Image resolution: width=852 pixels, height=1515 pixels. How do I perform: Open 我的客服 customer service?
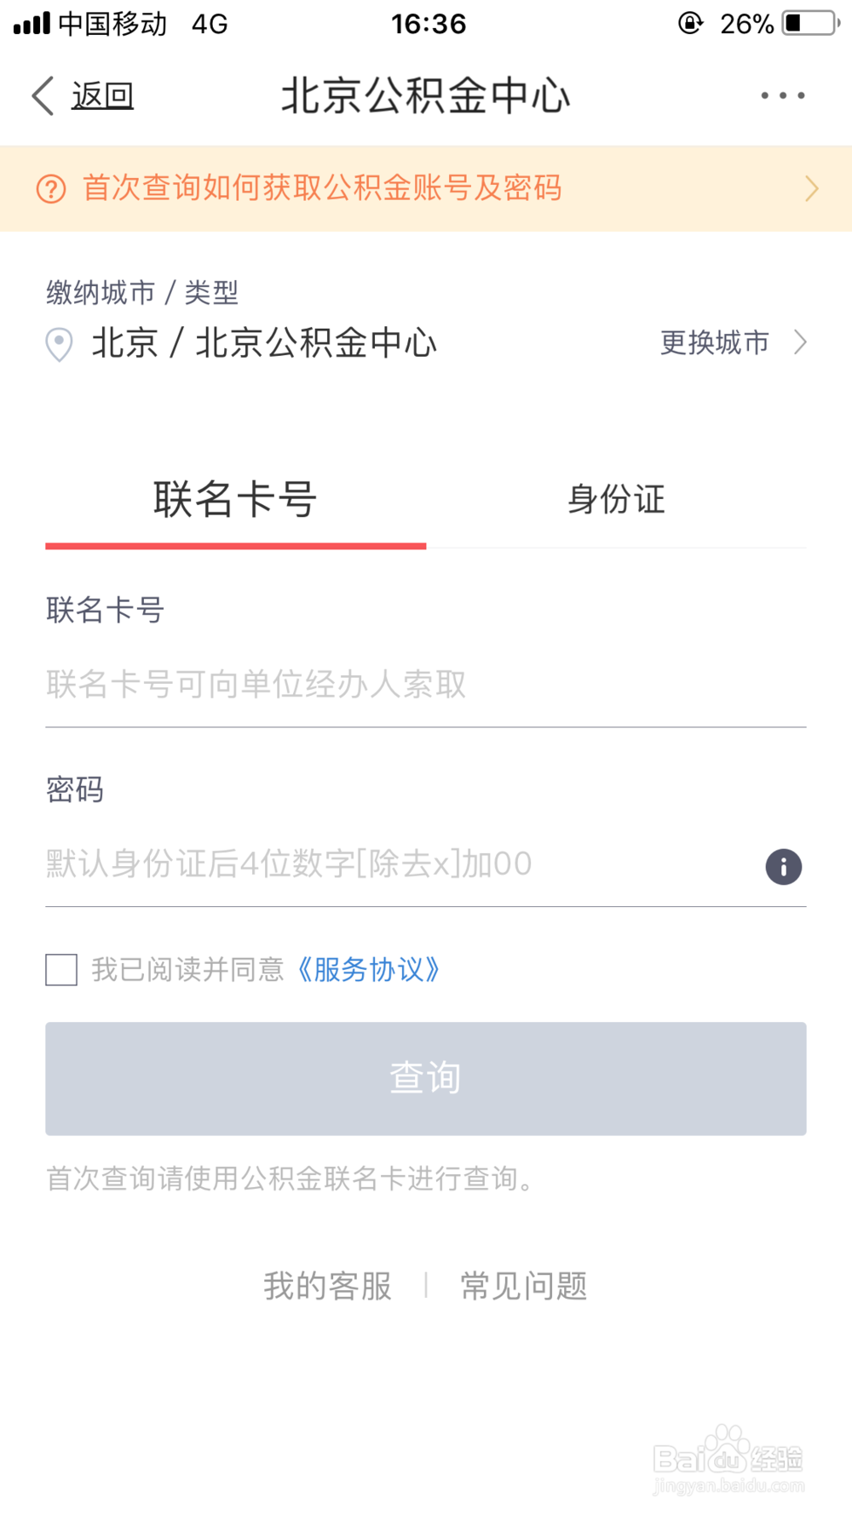pos(327,1286)
